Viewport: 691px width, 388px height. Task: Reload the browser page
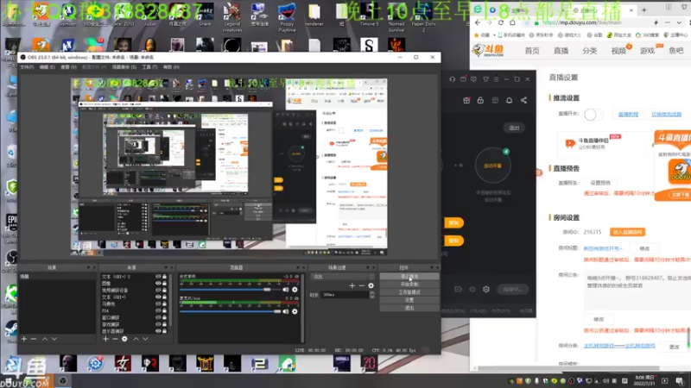(x=501, y=22)
